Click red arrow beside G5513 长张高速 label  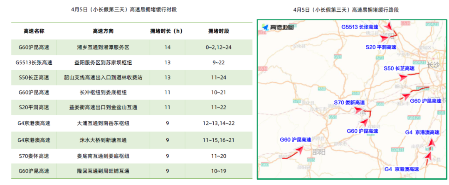tap(388, 27)
